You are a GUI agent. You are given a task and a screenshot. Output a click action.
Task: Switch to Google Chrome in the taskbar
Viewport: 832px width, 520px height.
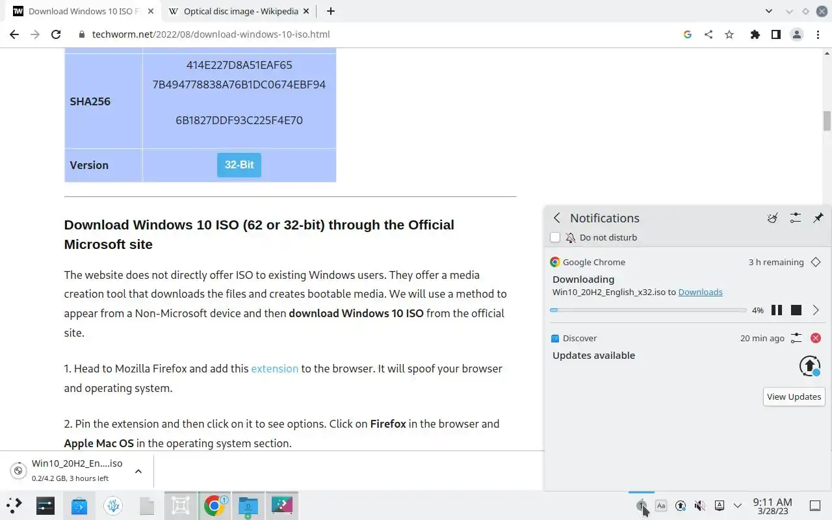214,504
